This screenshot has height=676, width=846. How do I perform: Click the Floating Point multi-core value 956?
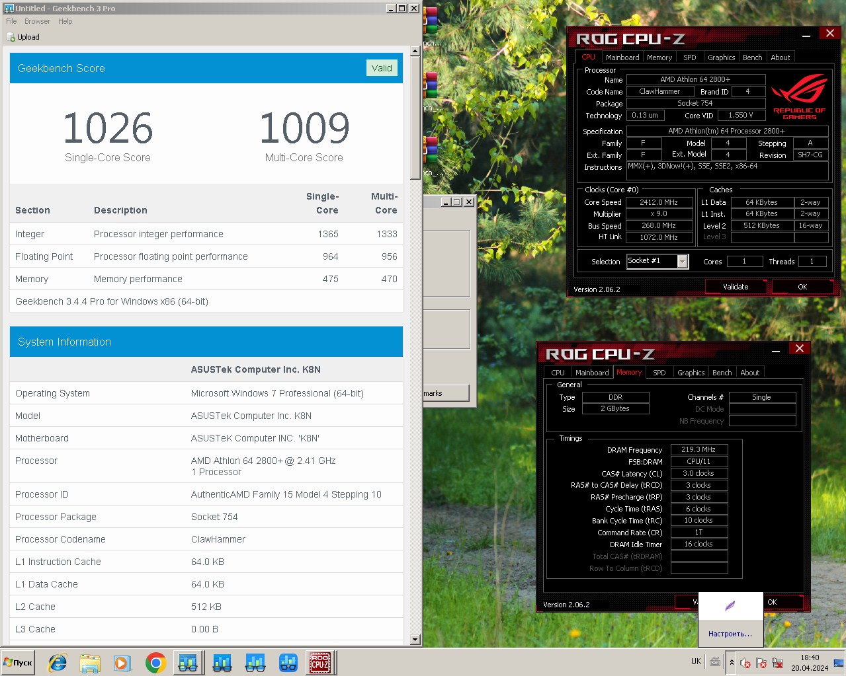pyautogui.click(x=390, y=256)
